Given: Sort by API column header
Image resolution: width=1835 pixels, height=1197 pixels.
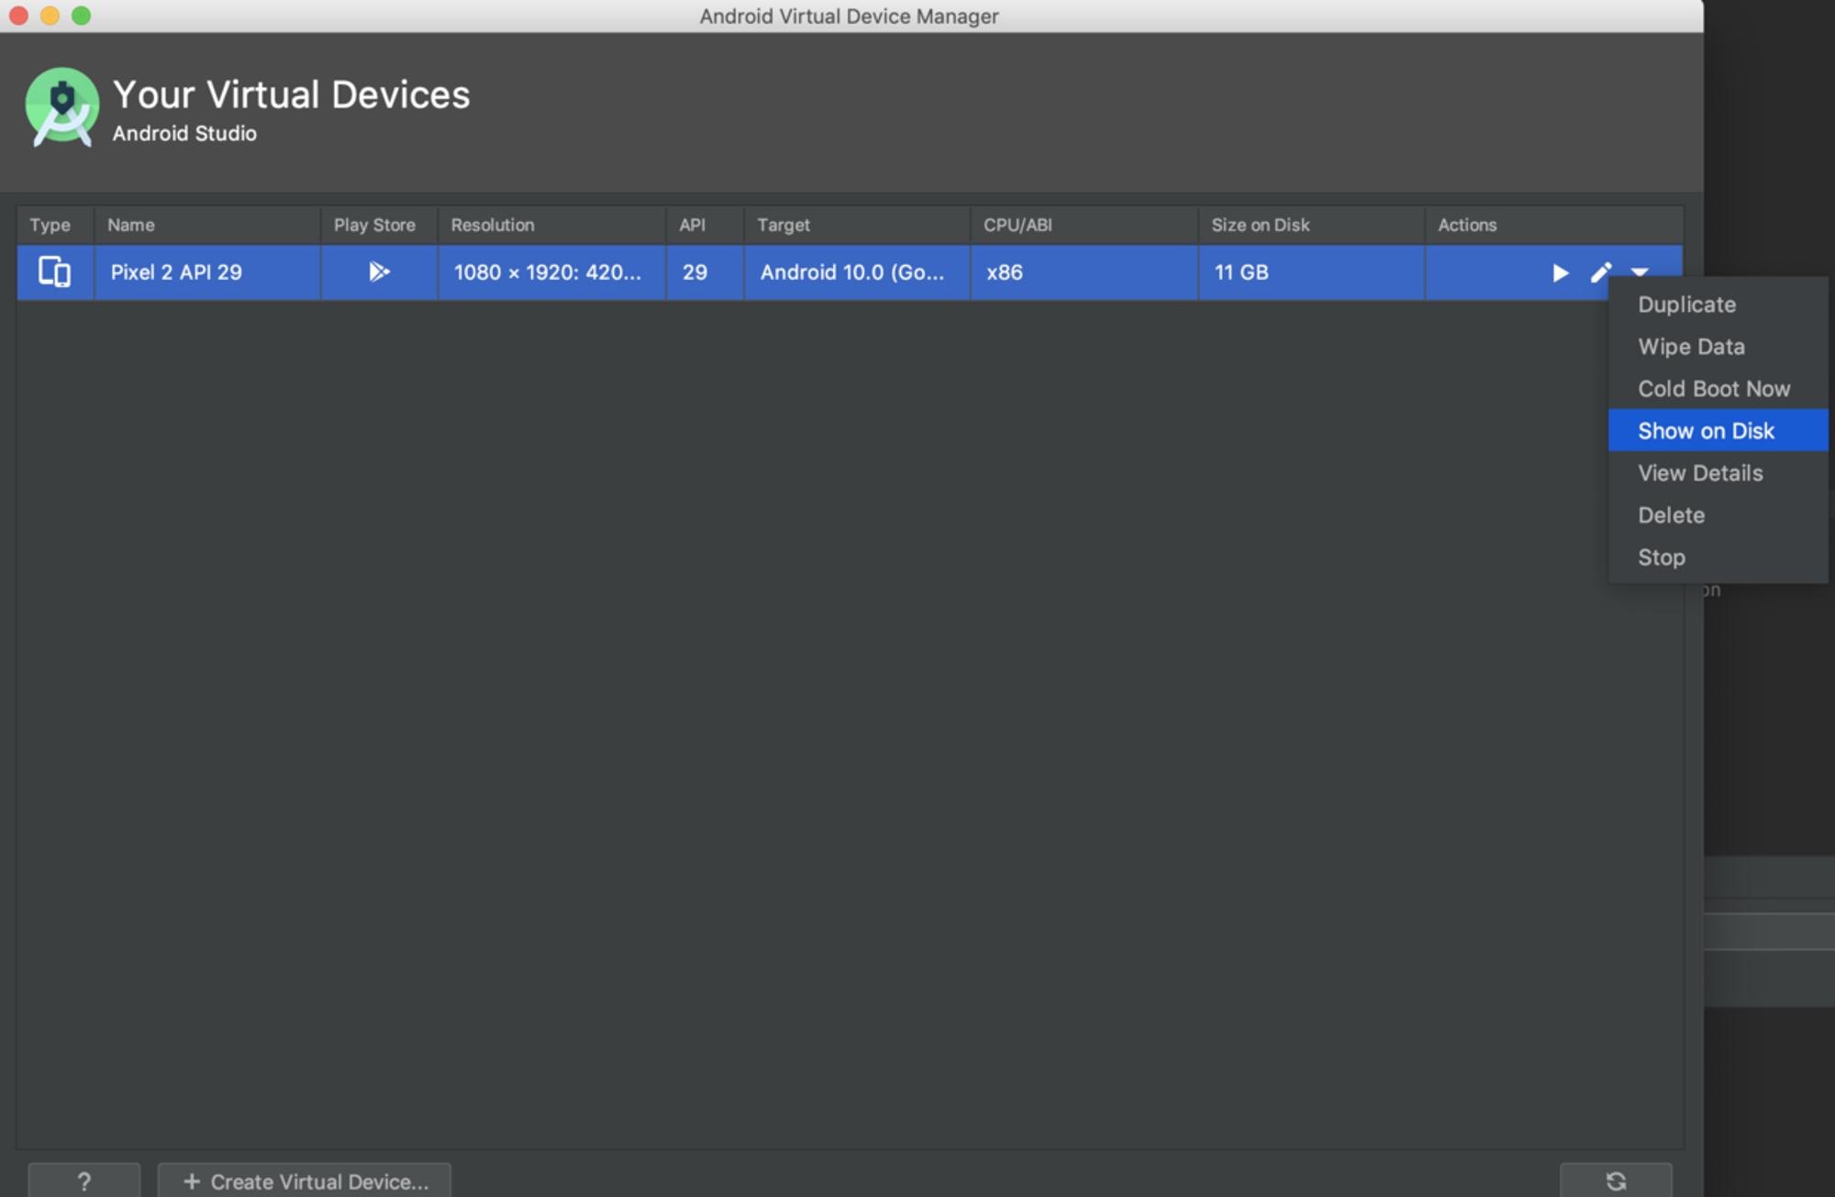Looking at the screenshot, I should (705, 225).
